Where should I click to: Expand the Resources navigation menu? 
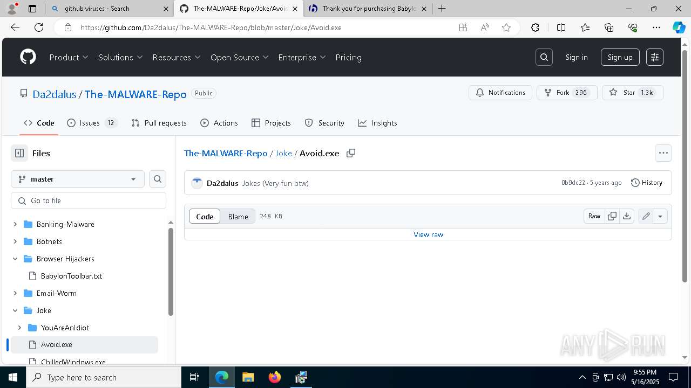click(x=177, y=57)
